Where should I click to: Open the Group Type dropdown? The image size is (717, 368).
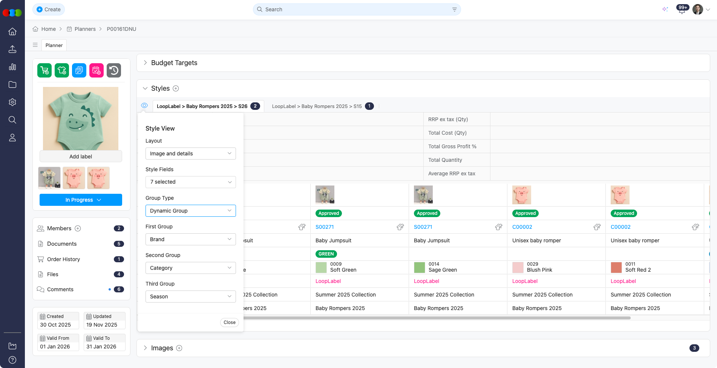click(x=191, y=211)
